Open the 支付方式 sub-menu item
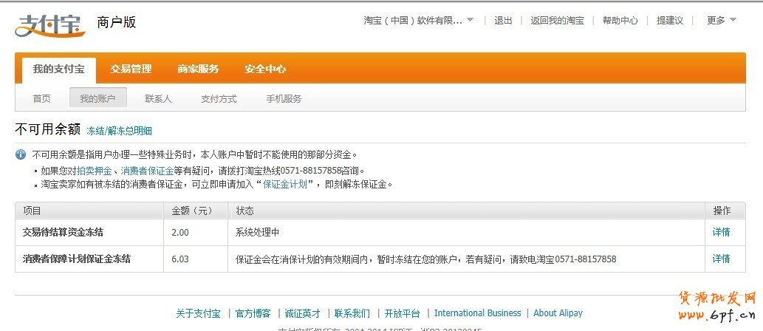Viewport: 763px width, 331px height. (219, 98)
